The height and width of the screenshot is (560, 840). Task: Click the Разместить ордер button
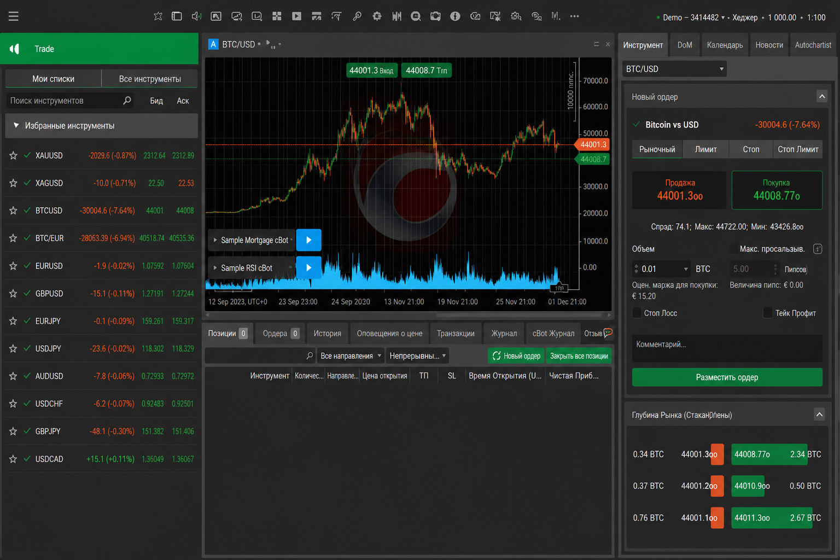tap(727, 377)
